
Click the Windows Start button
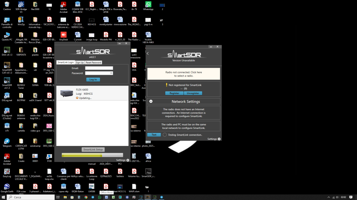coord(3,197)
